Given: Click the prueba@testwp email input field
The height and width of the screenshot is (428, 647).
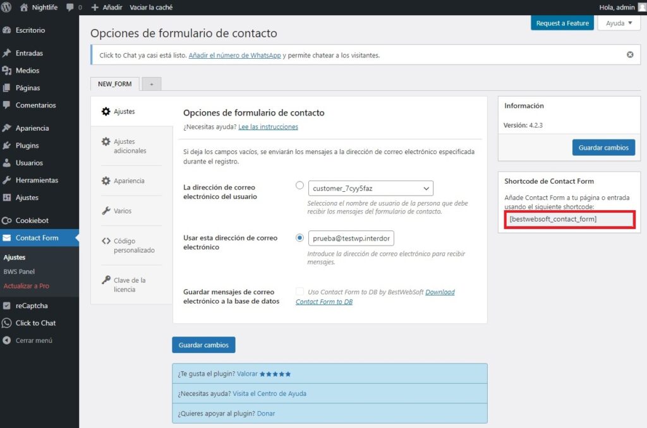Looking at the screenshot, I should coord(351,239).
